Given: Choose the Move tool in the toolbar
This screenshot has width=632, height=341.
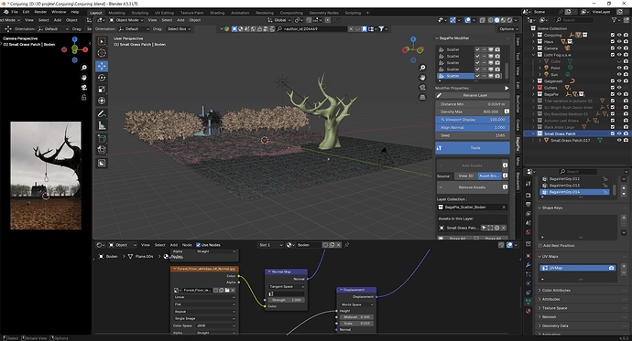Looking at the screenshot, I should click(x=102, y=66).
